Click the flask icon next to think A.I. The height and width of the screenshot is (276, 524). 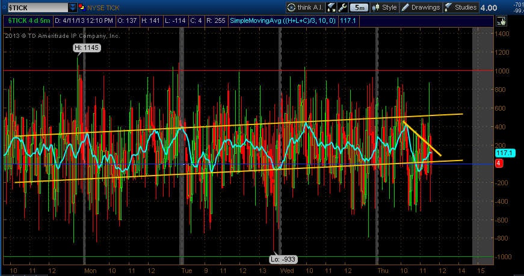point(331,7)
